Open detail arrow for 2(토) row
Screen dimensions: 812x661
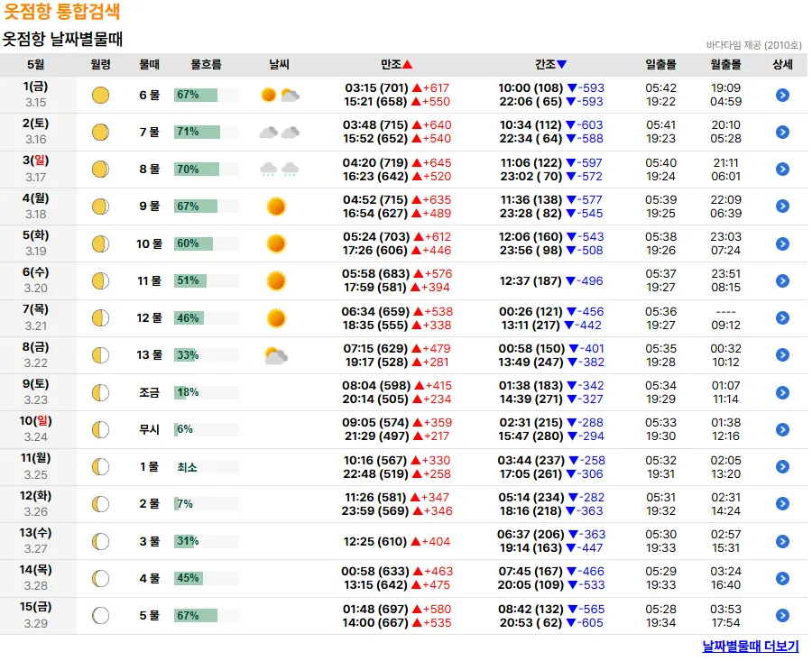[782, 132]
